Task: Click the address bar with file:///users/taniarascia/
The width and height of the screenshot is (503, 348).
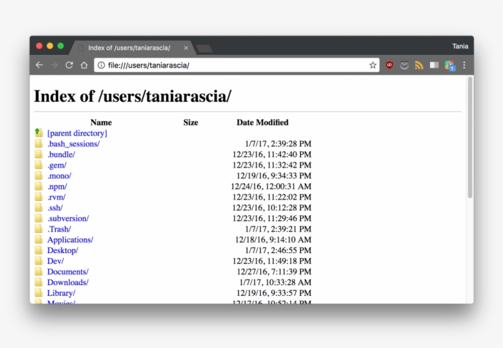Action: (x=237, y=65)
